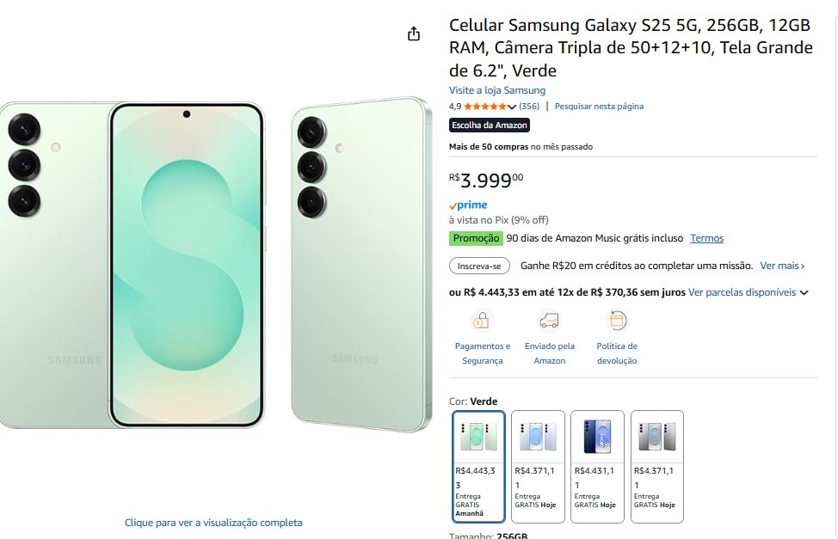The height and width of the screenshot is (539, 838).
Task: Click the green Promoção badge
Action: (x=476, y=238)
